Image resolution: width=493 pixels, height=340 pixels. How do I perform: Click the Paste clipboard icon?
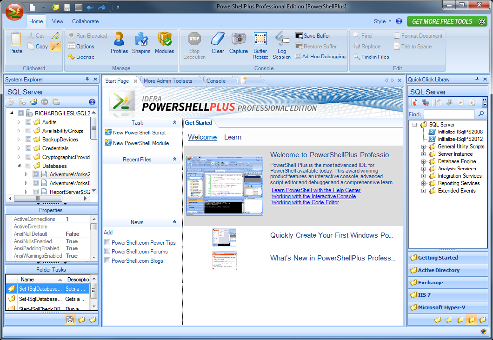pyautogui.click(x=16, y=40)
